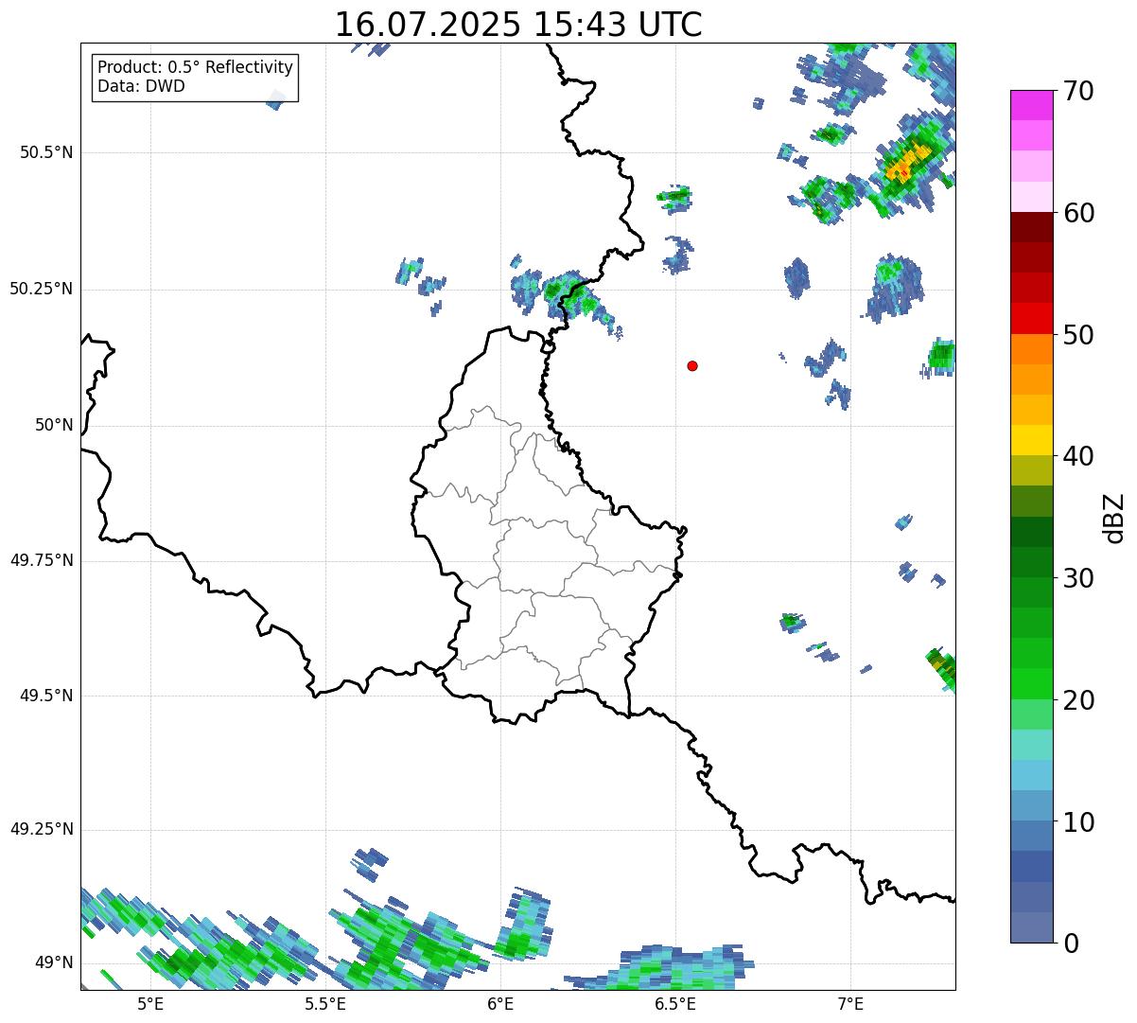Click the latitude label "49.25°N"
This screenshot has height=1023, width=1137.
pyautogui.click(x=41, y=829)
